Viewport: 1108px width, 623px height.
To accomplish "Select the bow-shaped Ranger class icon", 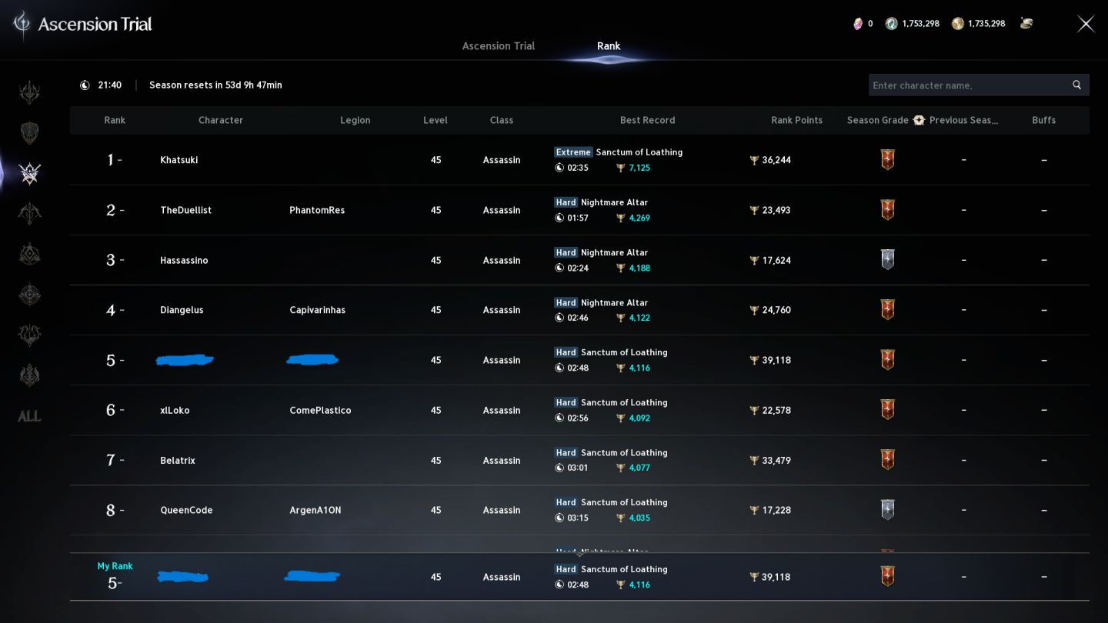I will [30, 214].
